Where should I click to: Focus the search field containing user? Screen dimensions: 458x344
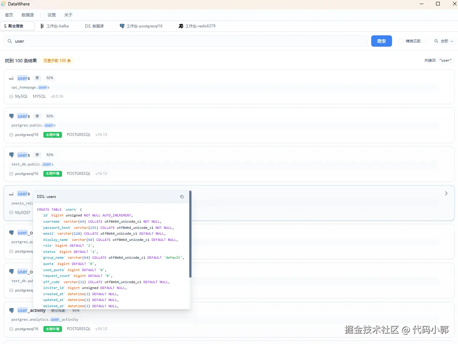pyautogui.click(x=186, y=41)
